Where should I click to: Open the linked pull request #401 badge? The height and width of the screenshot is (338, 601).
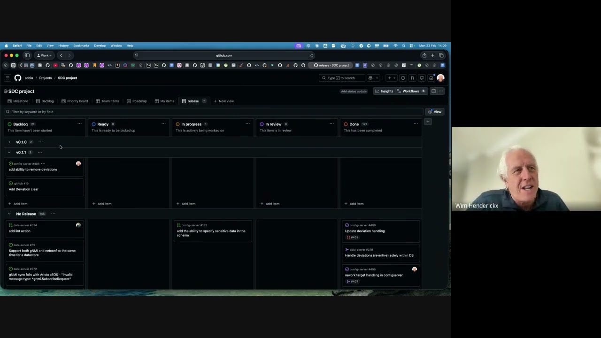coord(352,238)
